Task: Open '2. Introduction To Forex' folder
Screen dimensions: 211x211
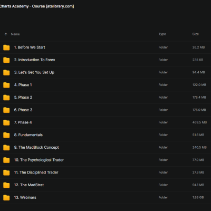Action: click(x=35, y=60)
